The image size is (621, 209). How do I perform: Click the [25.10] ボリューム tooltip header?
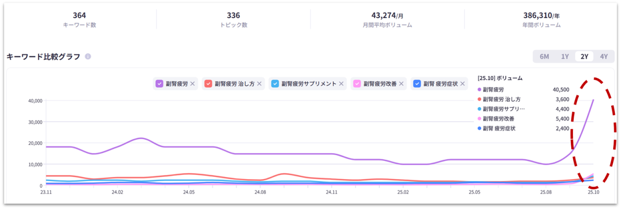point(499,79)
